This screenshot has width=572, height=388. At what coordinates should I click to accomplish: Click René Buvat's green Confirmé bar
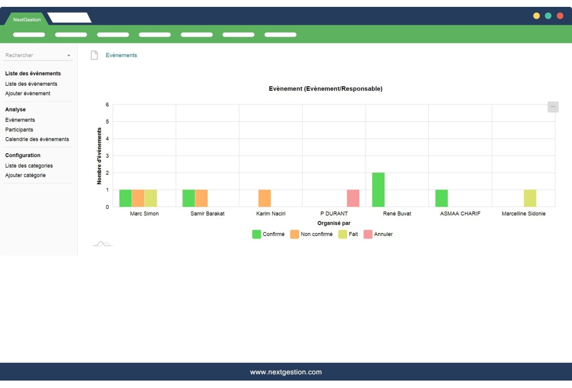point(378,190)
